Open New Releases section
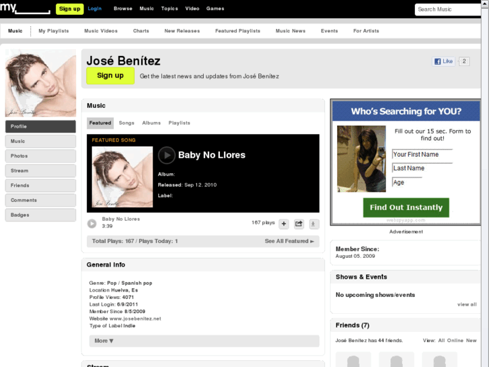Image resolution: width=489 pixels, height=367 pixels. [x=182, y=31]
